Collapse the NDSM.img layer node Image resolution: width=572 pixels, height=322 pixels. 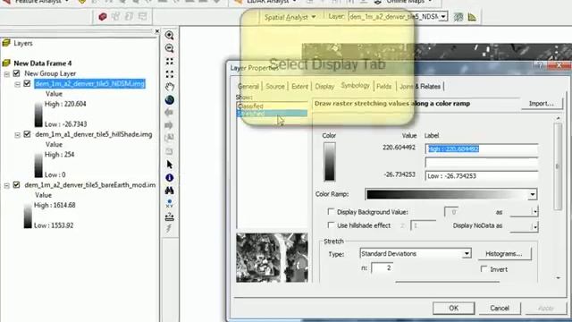point(17,84)
